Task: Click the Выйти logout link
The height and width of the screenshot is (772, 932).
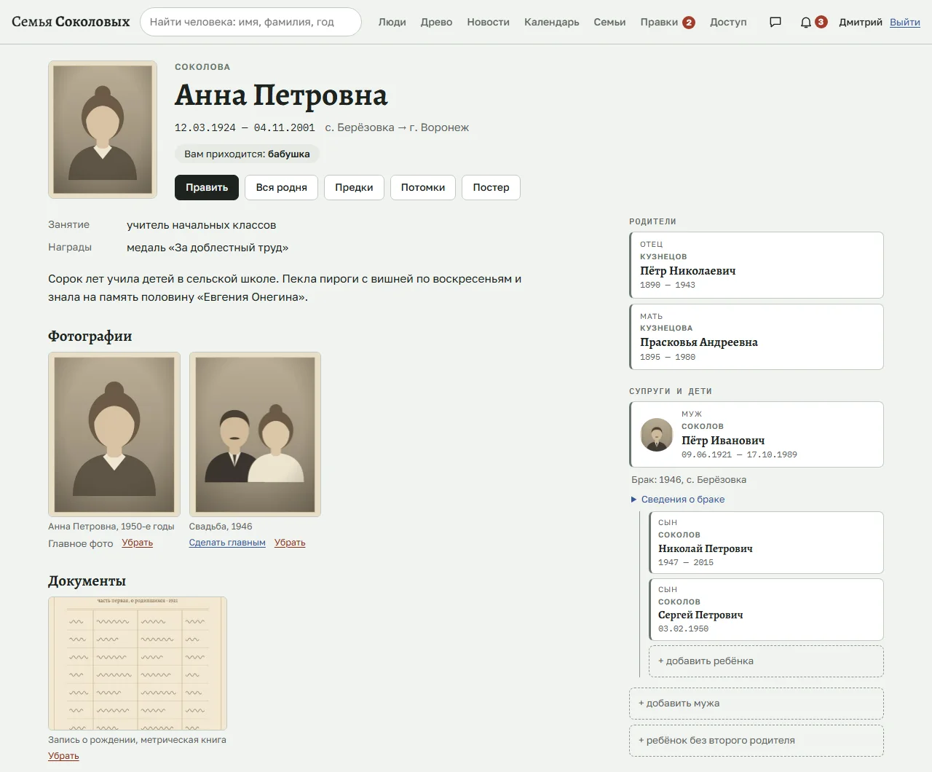Action: pos(905,22)
